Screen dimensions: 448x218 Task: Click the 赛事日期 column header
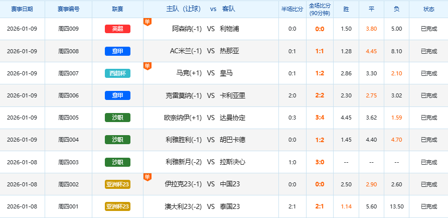[22, 9]
